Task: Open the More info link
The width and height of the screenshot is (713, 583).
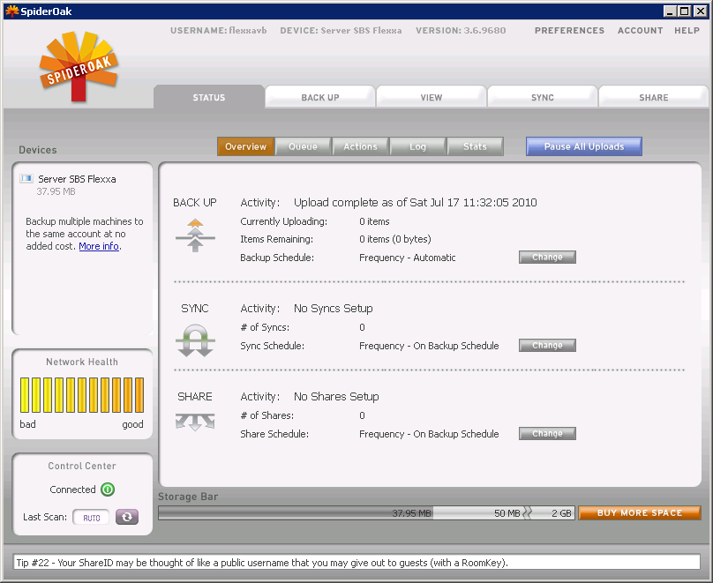Action: pos(99,246)
